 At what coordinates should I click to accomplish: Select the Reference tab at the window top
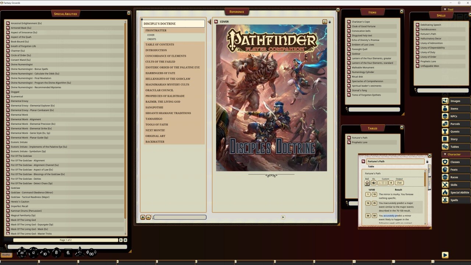(x=237, y=11)
